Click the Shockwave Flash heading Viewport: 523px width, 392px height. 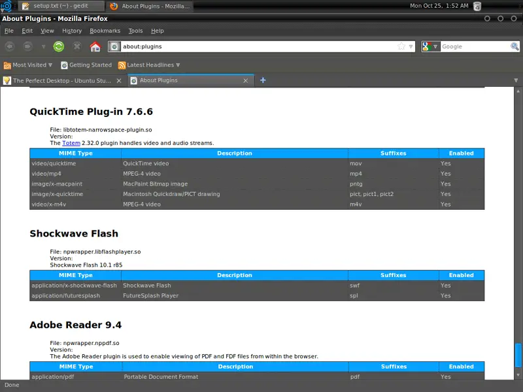click(x=74, y=233)
